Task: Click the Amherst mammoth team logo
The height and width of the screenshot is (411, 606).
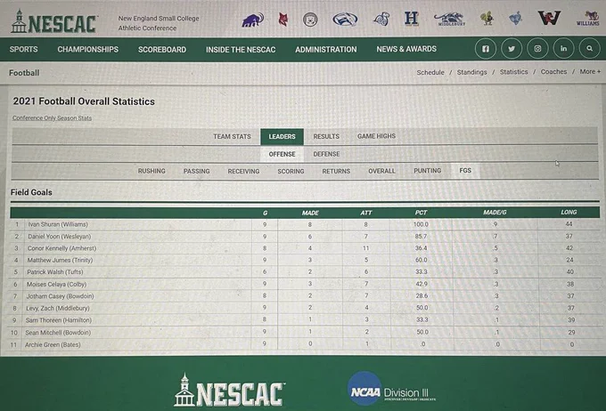Action: pos(253,20)
